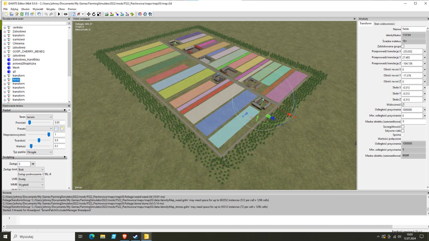This screenshot has height=241, width=429.
Task: Open the Teren dropdown showing terrain
Action: [40, 117]
